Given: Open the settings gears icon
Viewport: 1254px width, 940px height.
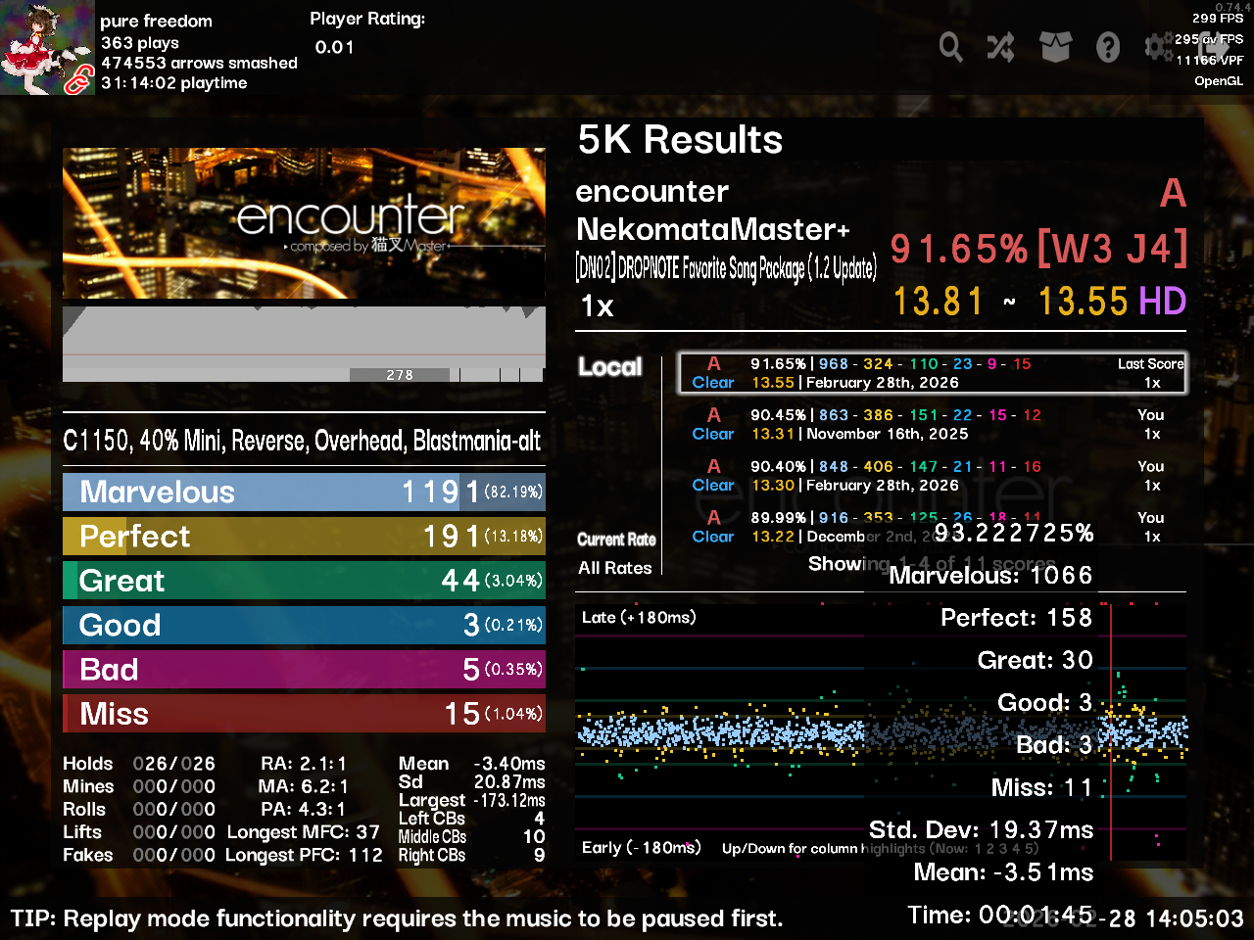Looking at the screenshot, I should coord(1158,46).
